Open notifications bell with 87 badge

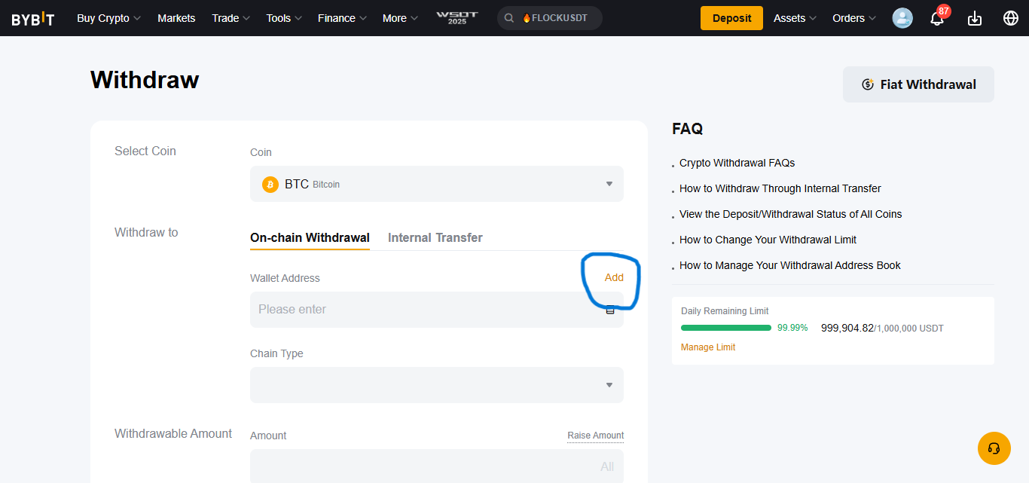pyautogui.click(x=938, y=18)
